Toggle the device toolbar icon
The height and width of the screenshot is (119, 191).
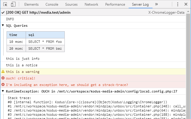point(13,4)
